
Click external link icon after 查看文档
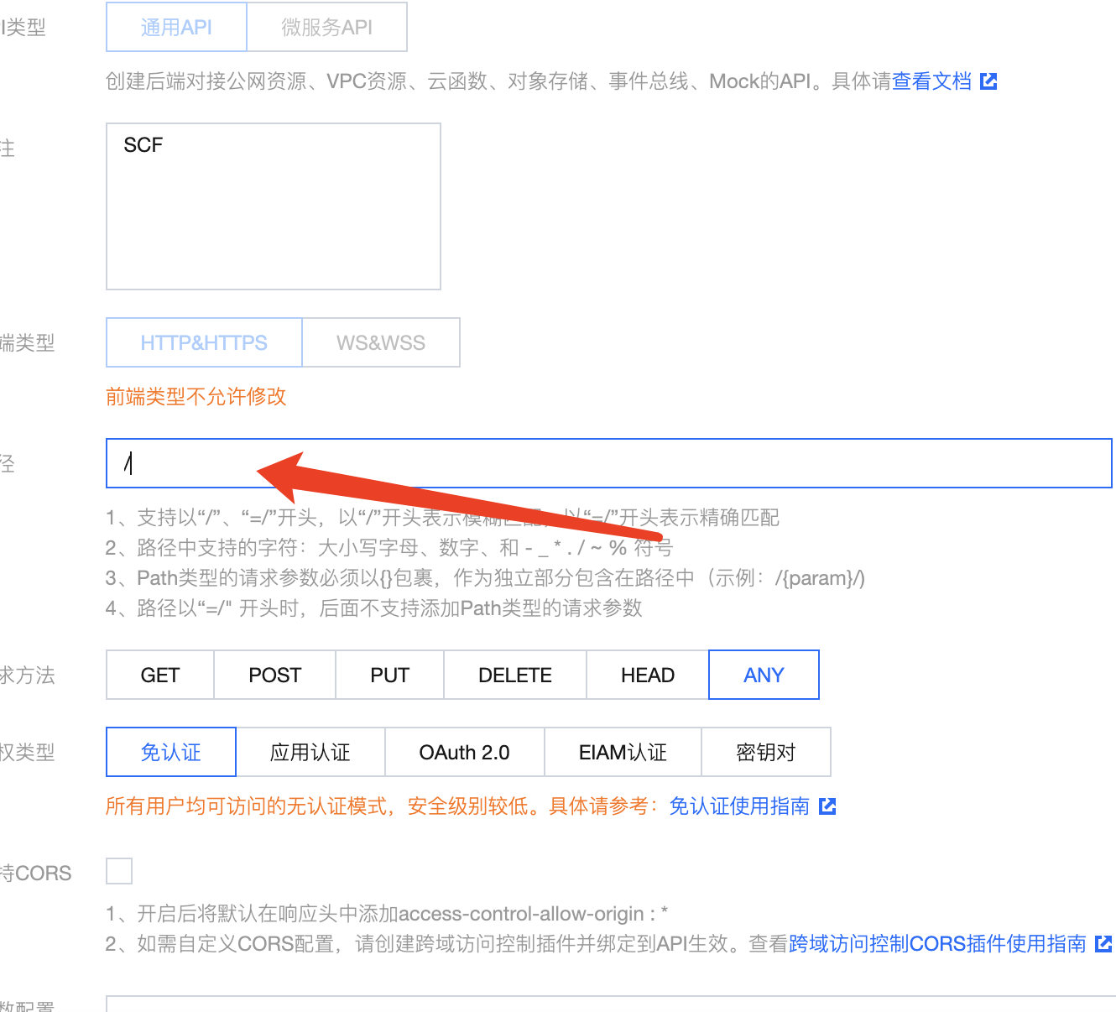[x=988, y=81]
